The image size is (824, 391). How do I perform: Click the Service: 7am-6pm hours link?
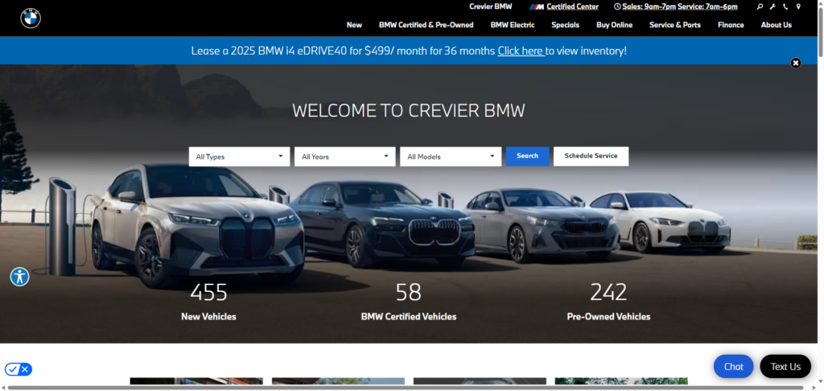(x=707, y=6)
